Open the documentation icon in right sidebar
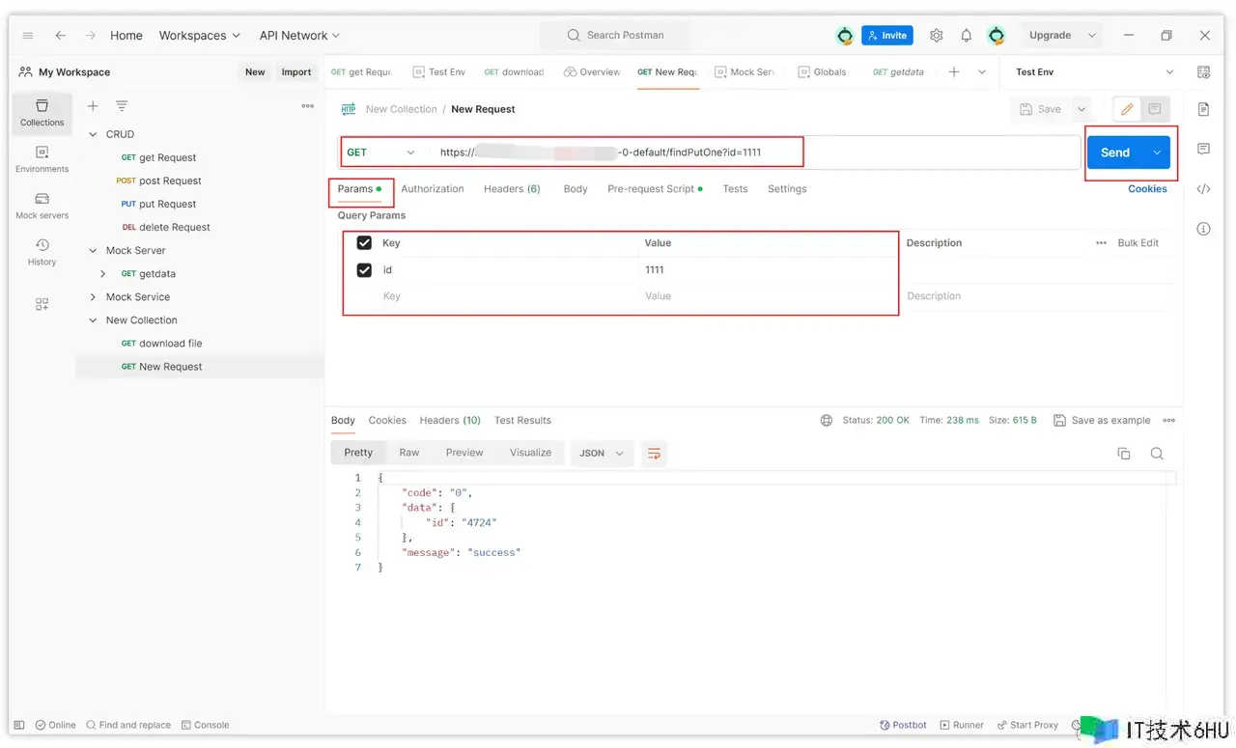This screenshot has height=748, width=1236. click(x=1203, y=109)
